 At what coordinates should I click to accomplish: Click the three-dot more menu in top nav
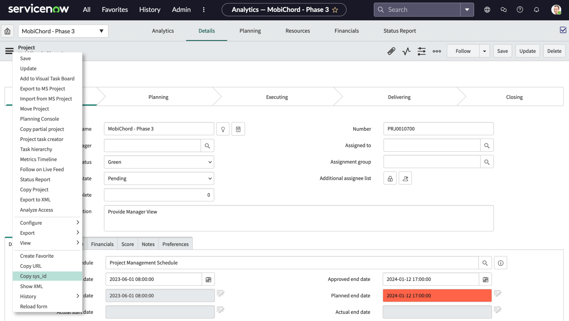(204, 10)
